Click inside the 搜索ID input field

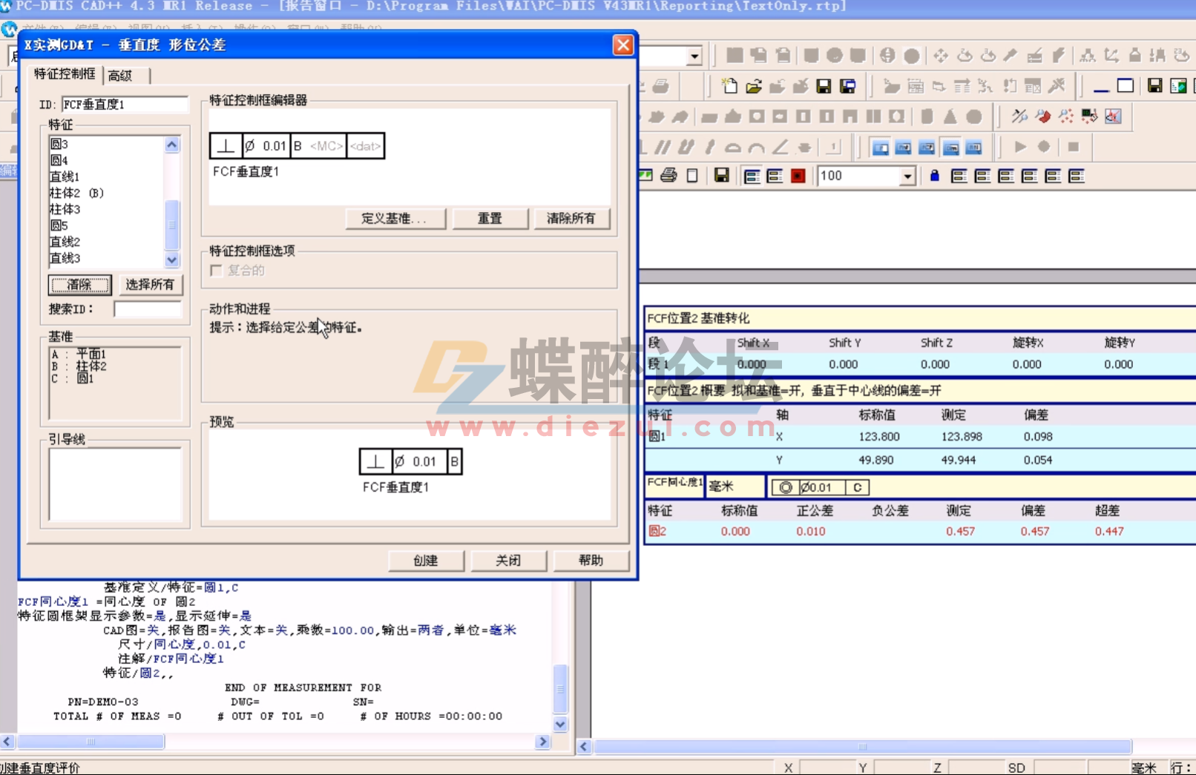(x=148, y=309)
